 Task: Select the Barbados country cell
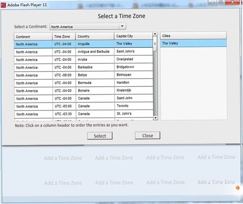tap(95, 67)
